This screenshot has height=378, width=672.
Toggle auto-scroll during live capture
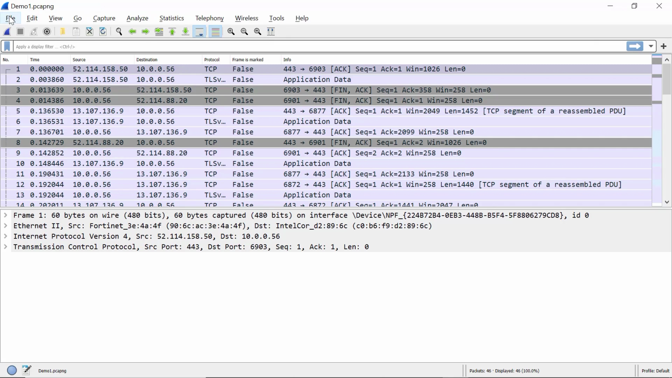199,31
